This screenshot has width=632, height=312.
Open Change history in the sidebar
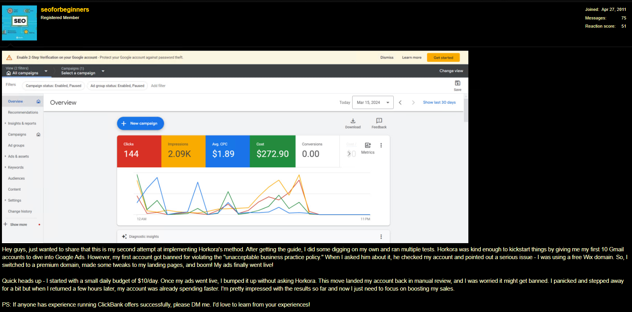[20, 212]
